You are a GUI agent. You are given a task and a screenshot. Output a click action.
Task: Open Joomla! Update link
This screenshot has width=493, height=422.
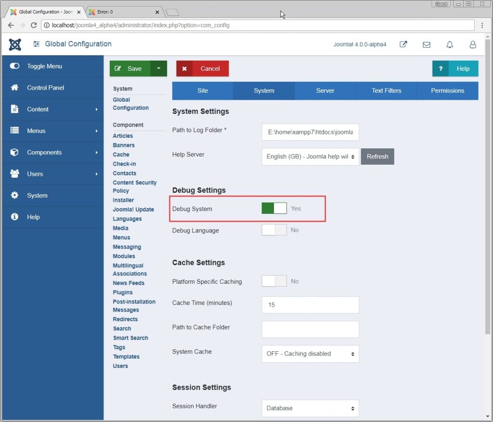click(133, 209)
